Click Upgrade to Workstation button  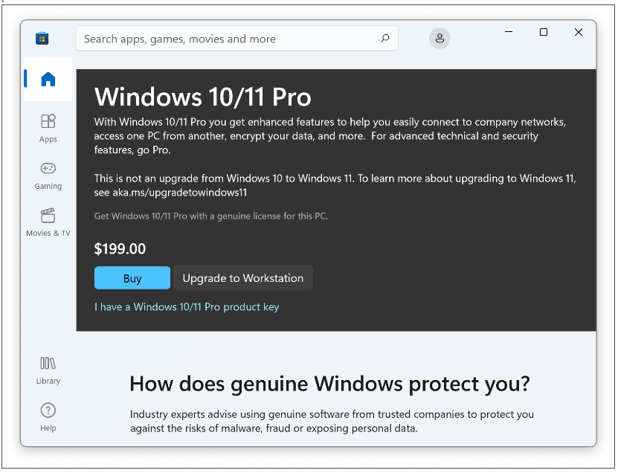(243, 278)
